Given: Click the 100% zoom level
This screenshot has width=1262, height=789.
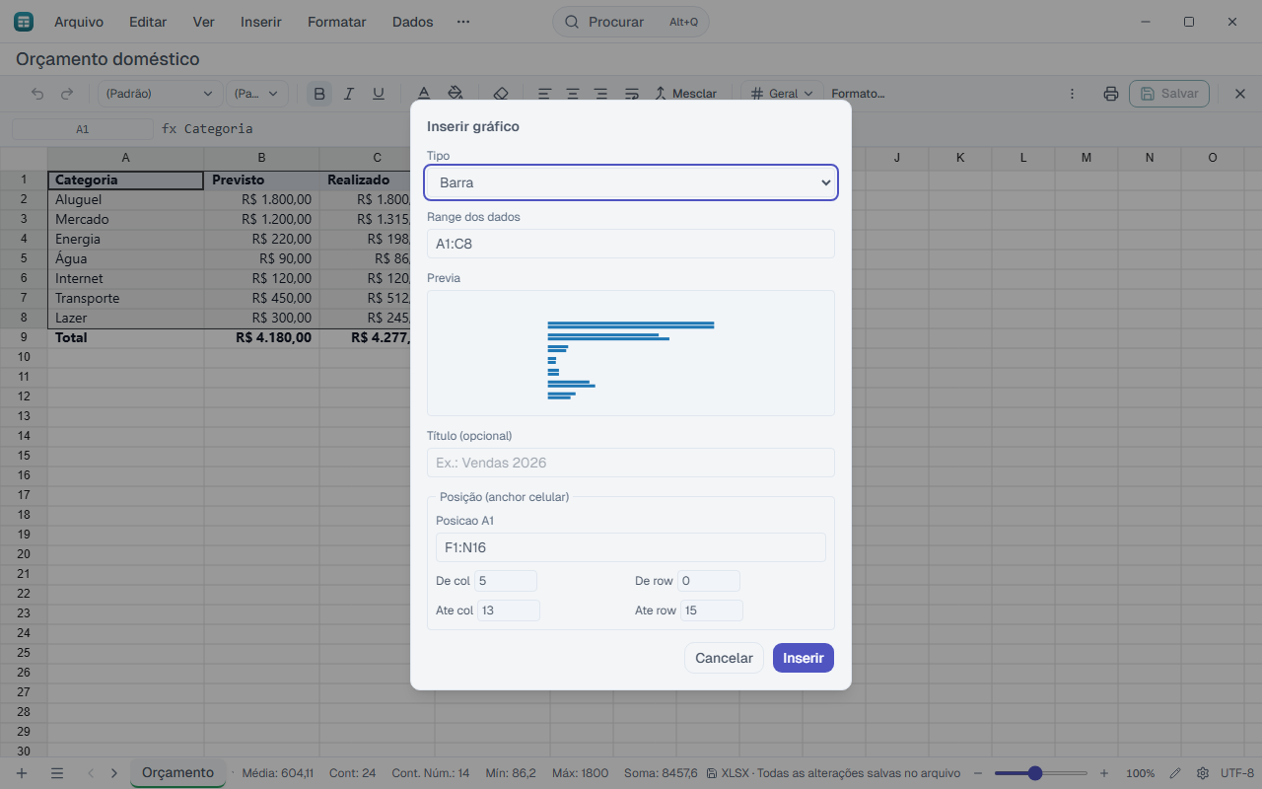Looking at the screenshot, I should (x=1141, y=773).
